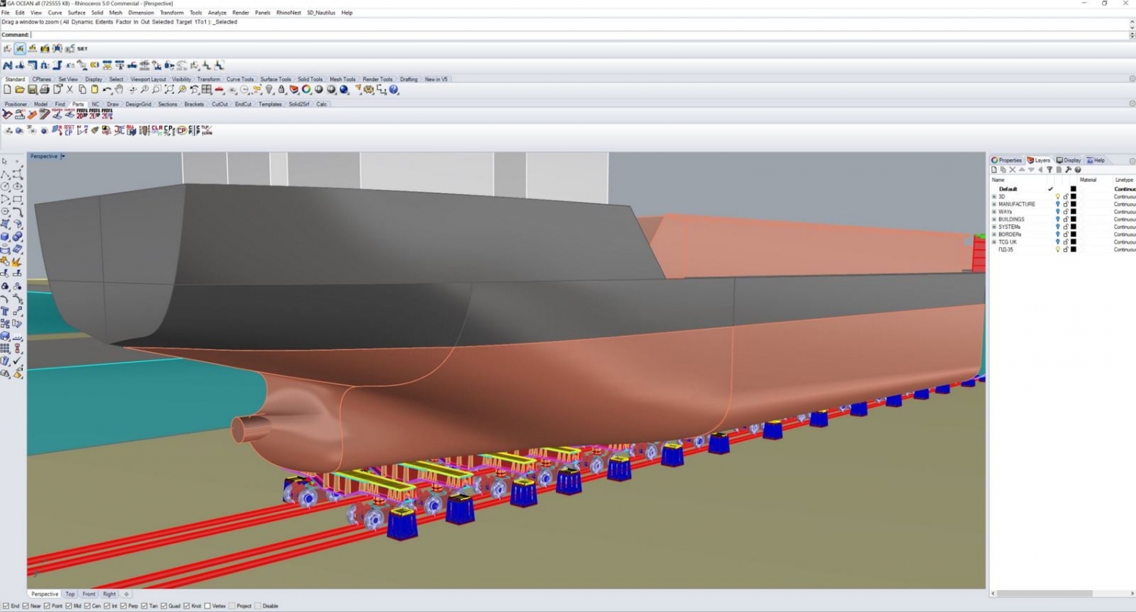The image size is (1136, 612).
Task: Toggle the Near osnap checkbox
Action: [27, 606]
